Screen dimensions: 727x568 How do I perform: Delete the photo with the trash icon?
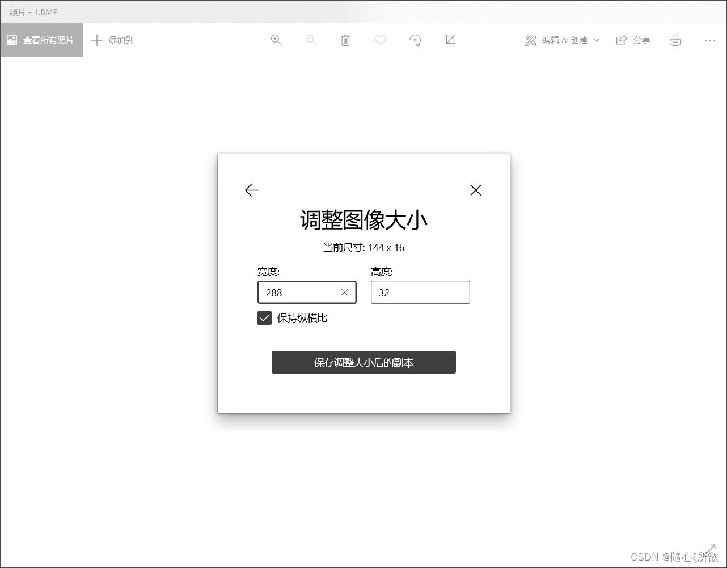click(346, 40)
